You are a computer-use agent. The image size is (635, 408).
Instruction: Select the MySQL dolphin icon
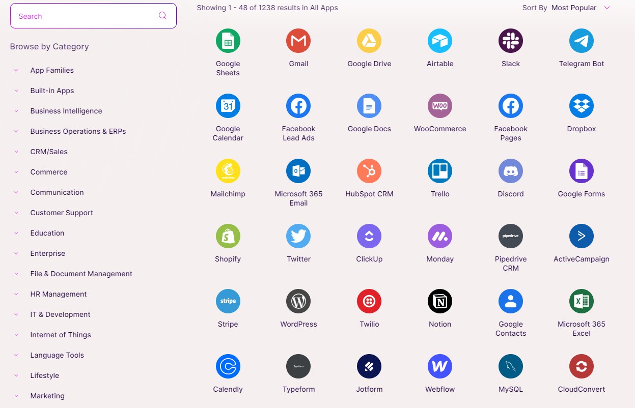(511, 366)
